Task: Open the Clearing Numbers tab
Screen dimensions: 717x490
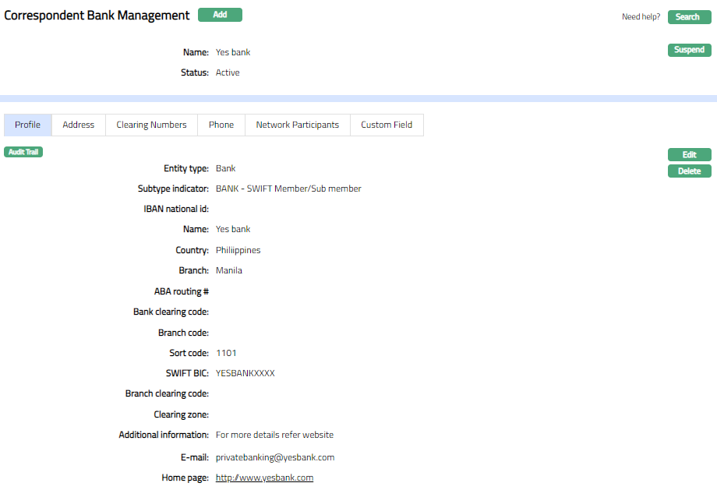Action: click(x=151, y=125)
